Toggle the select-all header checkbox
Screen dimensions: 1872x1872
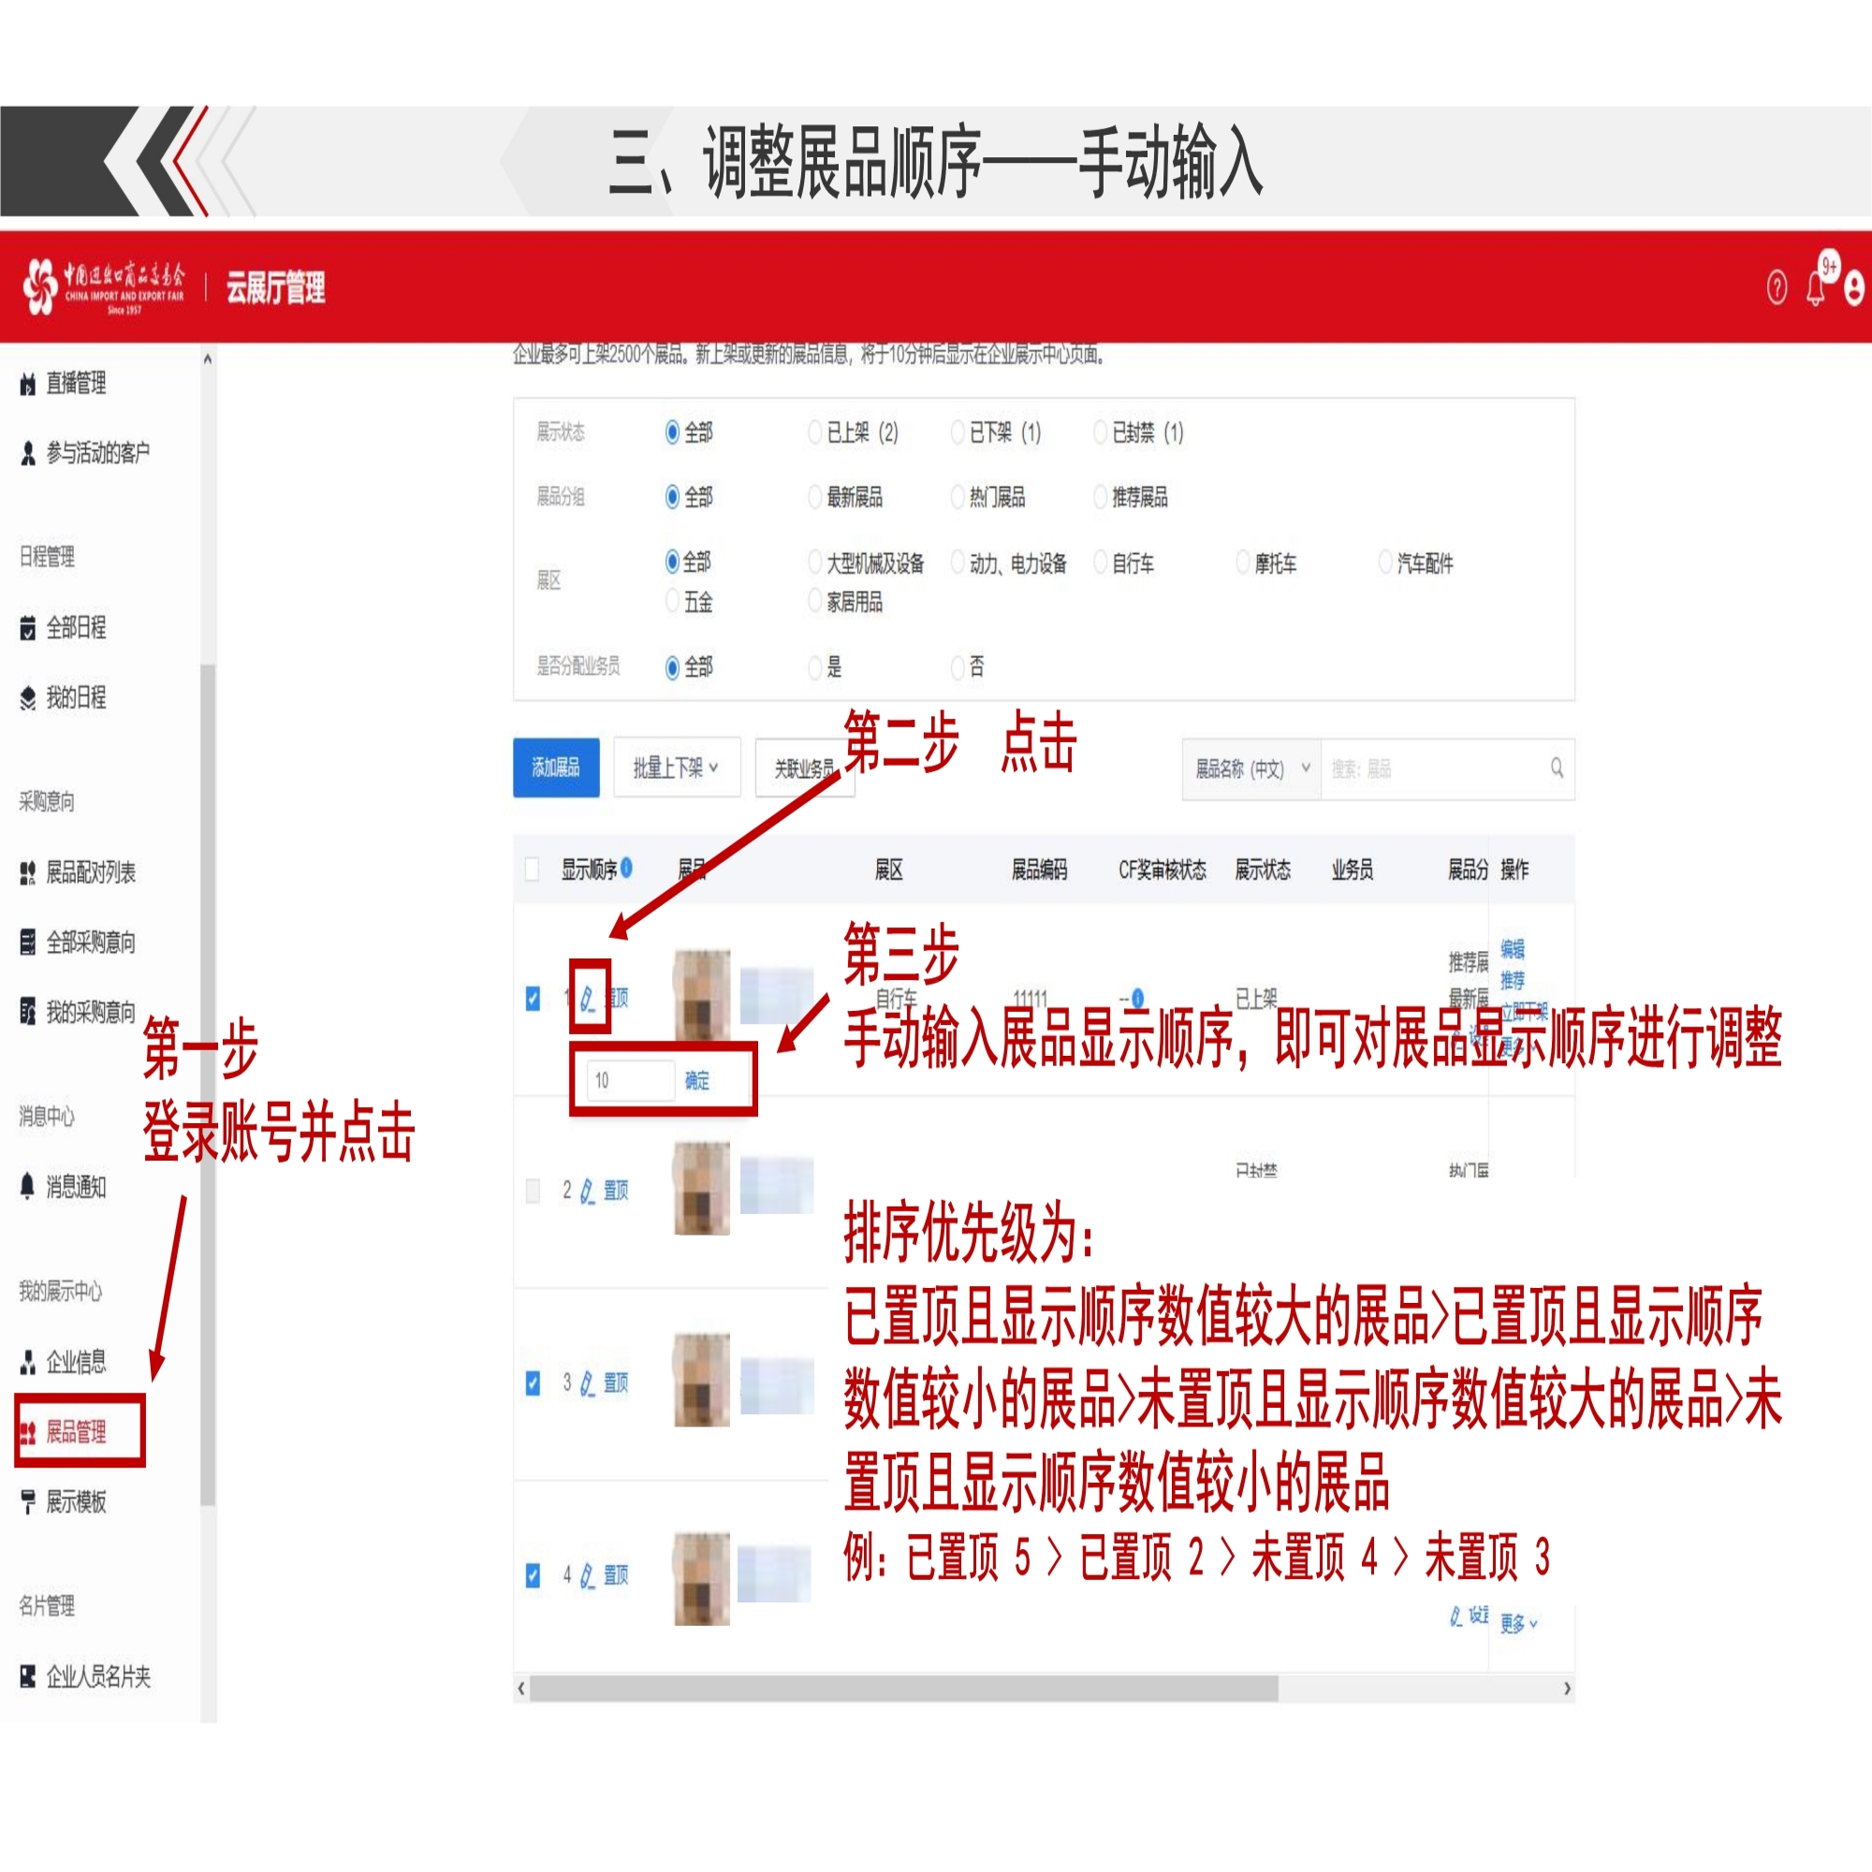click(x=532, y=870)
